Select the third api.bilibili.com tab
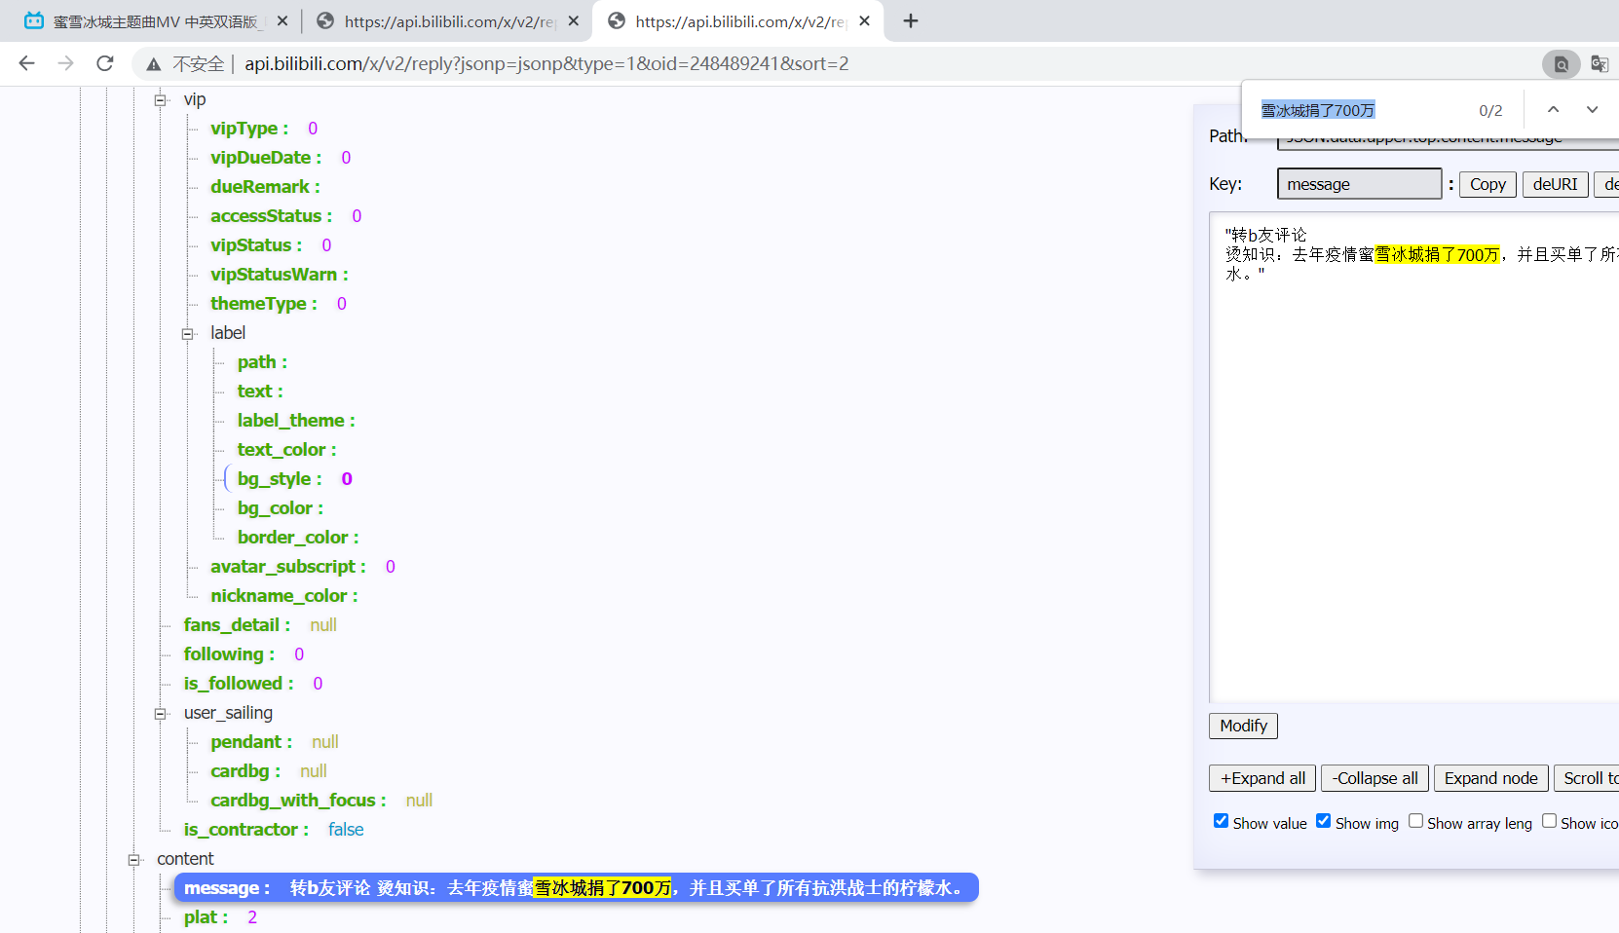 pos(737,21)
